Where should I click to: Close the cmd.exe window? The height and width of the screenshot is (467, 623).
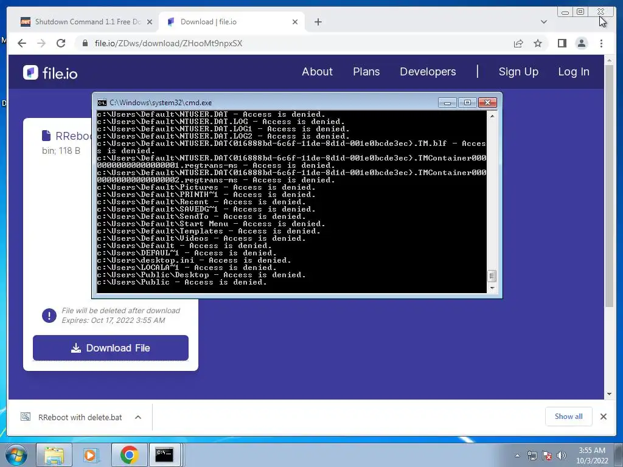tap(487, 103)
